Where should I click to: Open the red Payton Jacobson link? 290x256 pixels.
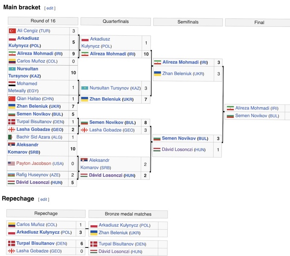tap(34, 163)
